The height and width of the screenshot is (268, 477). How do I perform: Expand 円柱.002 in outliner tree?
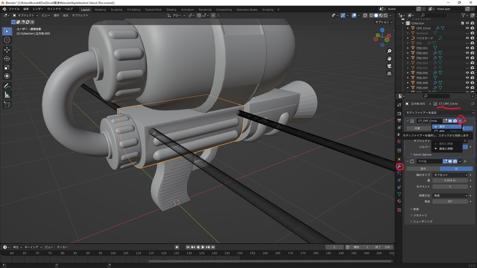coord(408,53)
